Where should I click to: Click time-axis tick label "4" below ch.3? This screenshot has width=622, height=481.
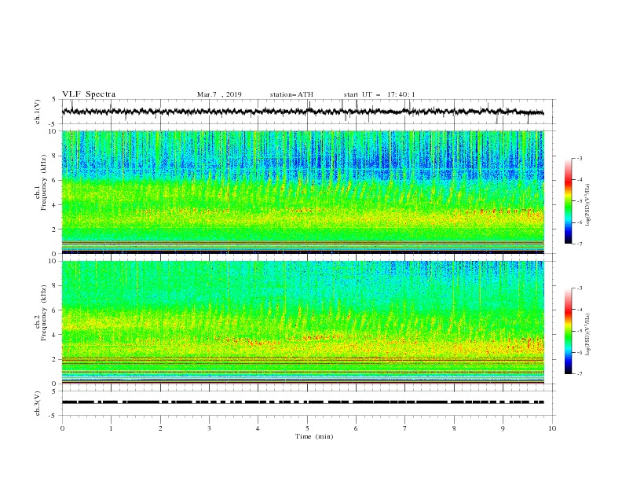pos(258,428)
